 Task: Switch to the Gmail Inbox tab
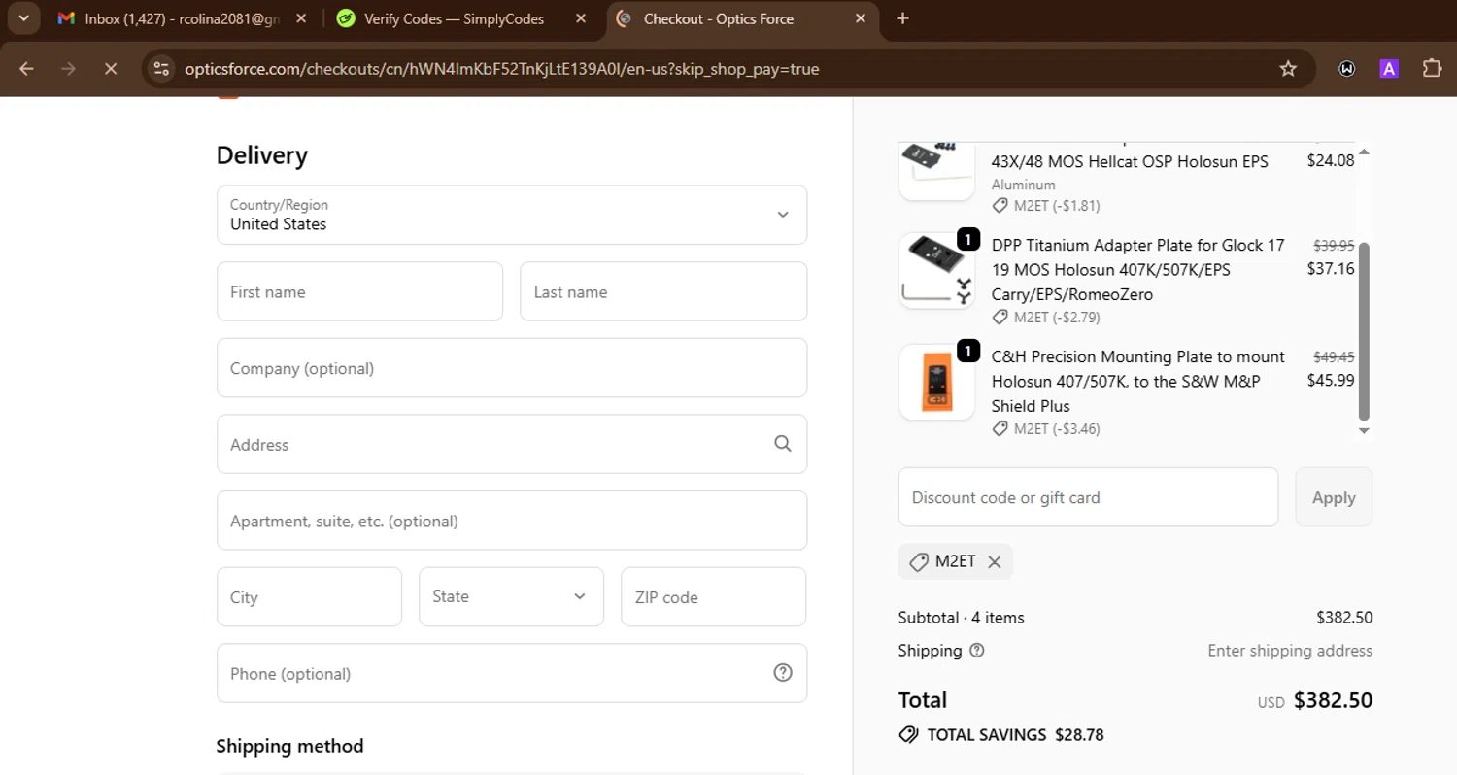click(x=169, y=18)
